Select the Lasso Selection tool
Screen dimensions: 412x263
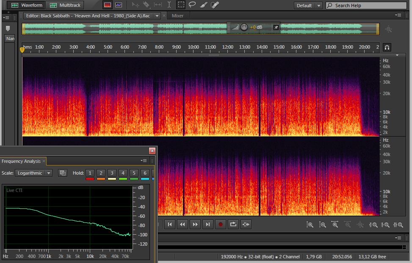pyautogui.click(x=192, y=5)
